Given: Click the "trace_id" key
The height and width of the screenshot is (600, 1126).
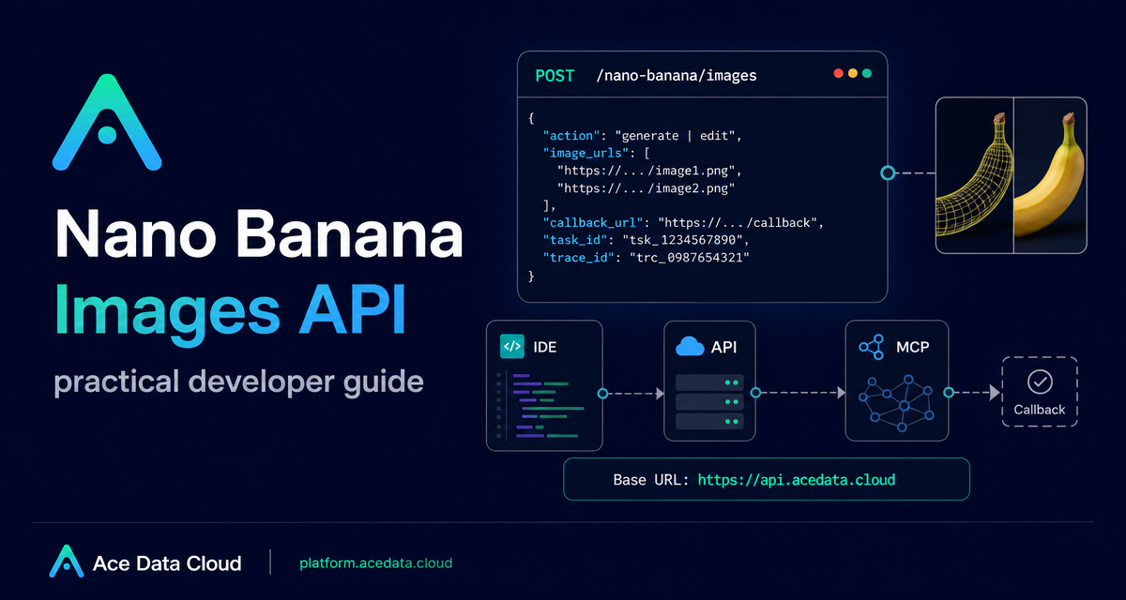Looking at the screenshot, I should 581,258.
